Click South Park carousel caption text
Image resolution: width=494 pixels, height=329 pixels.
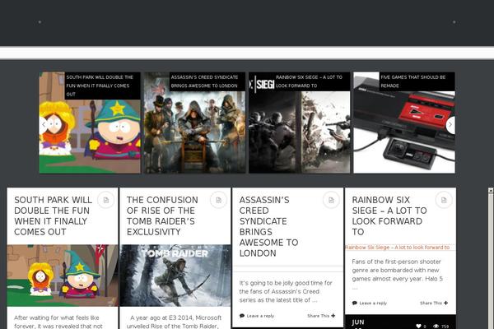pyautogui.click(x=100, y=86)
